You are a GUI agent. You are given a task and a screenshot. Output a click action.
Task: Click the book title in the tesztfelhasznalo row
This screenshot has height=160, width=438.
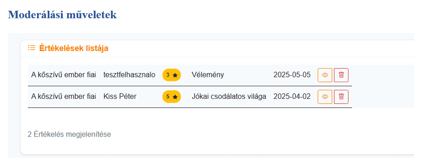pos(64,75)
